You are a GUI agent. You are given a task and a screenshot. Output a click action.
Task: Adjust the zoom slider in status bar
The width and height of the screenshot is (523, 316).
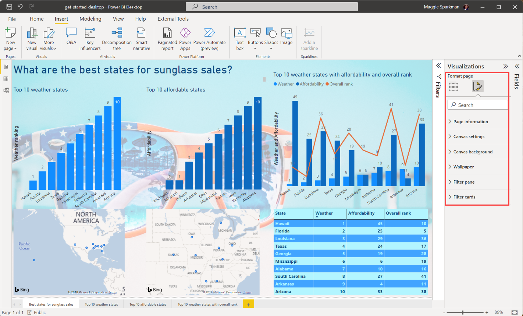463,312
